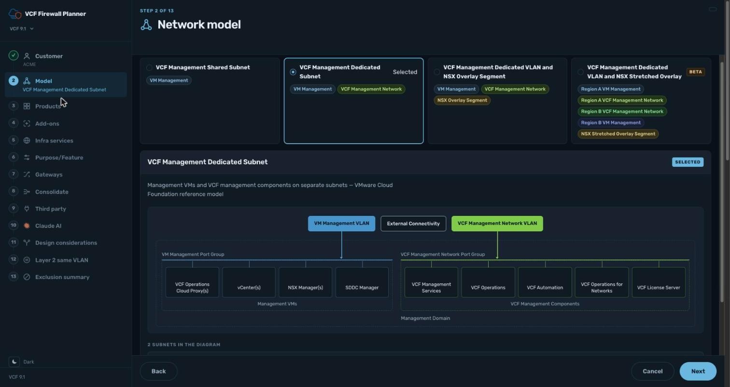The image size is (730, 387).
Task: Go to step 3 Products
Action: (x=66, y=106)
